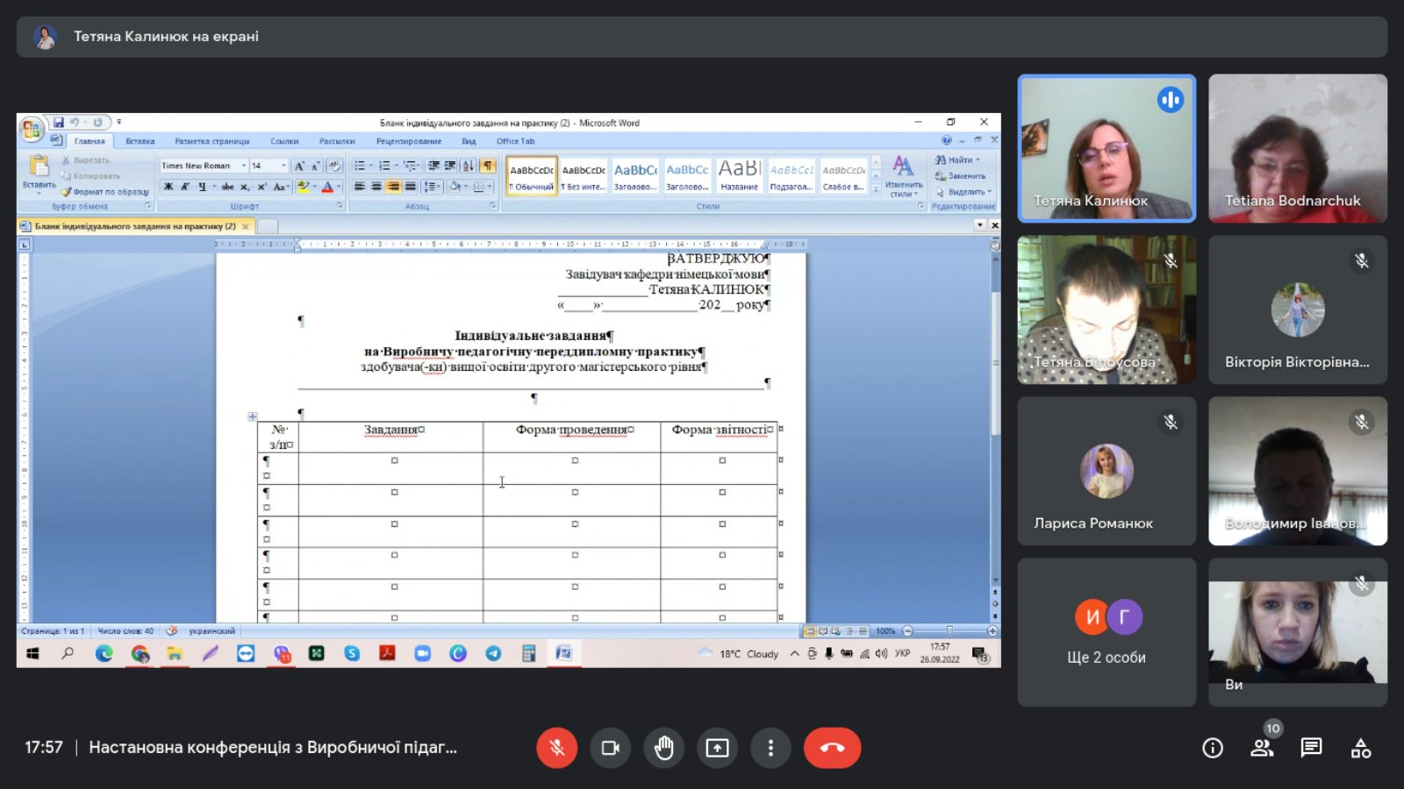1404x789 pixels.
Task: Show the participants list icon
Action: click(1262, 748)
